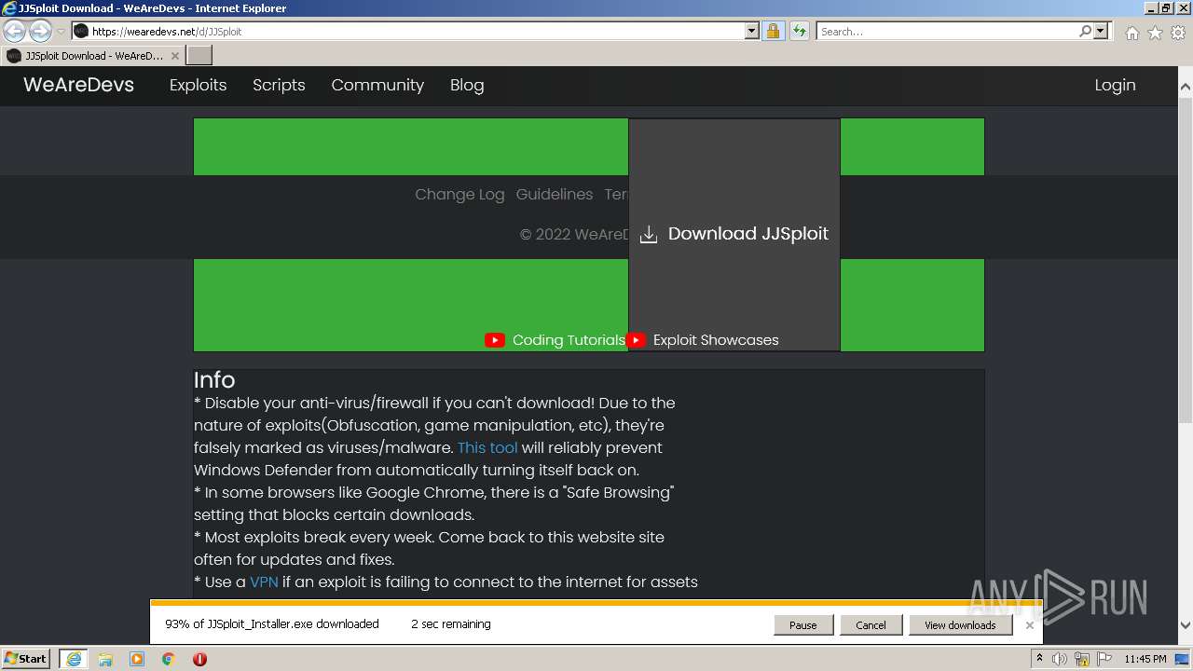The height and width of the screenshot is (671, 1193).
Task: Open the address bar dropdown arrow
Action: [752, 31]
